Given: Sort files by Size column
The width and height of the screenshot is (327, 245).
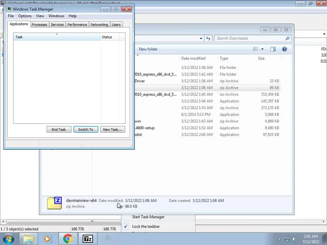Looking at the screenshot, I should (x=269, y=58).
